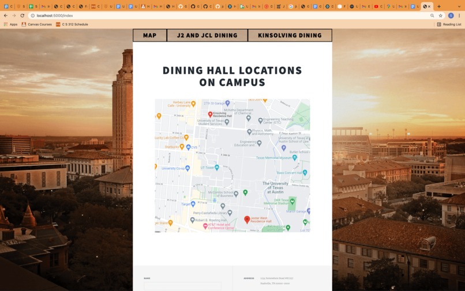
Task: Click the Jester West Residence Hall pin
Action: click(x=247, y=219)
